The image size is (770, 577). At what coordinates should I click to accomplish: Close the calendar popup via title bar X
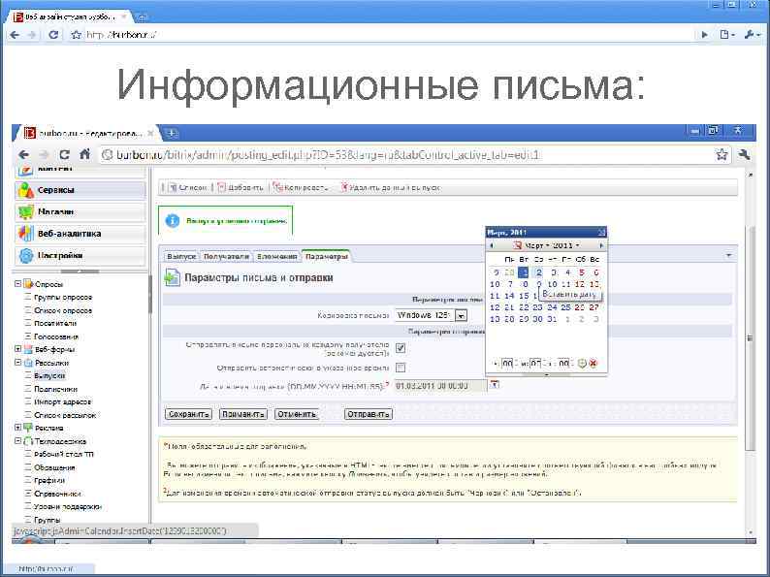601,233
